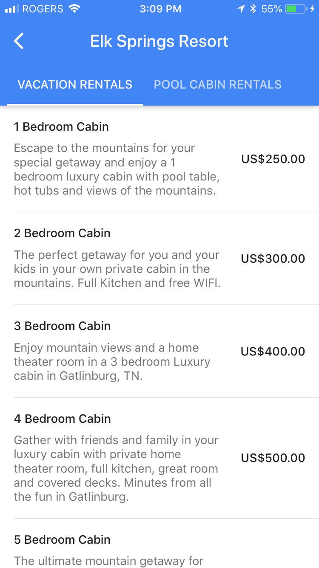The image size is (319, 568).
Task: Tap the location arrow status icon
Action: (241, 9)
